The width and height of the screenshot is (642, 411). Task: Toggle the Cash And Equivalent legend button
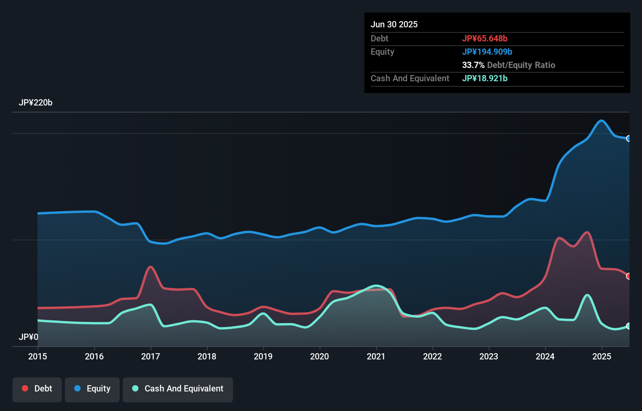click(178, 389)
